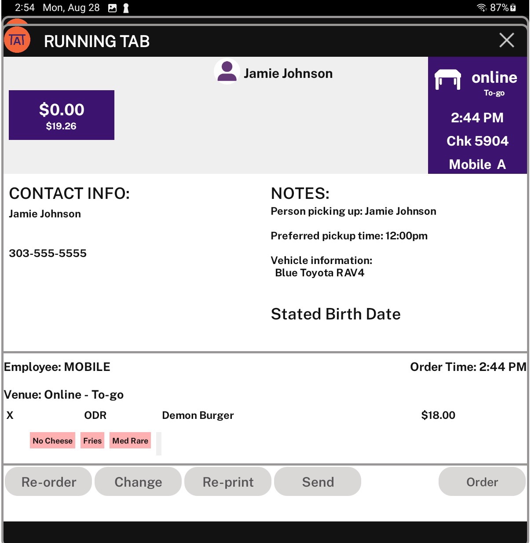Tap the Employee: MOBILE label
This screenshot has height=543, width=531.
(x=57, y=367)
